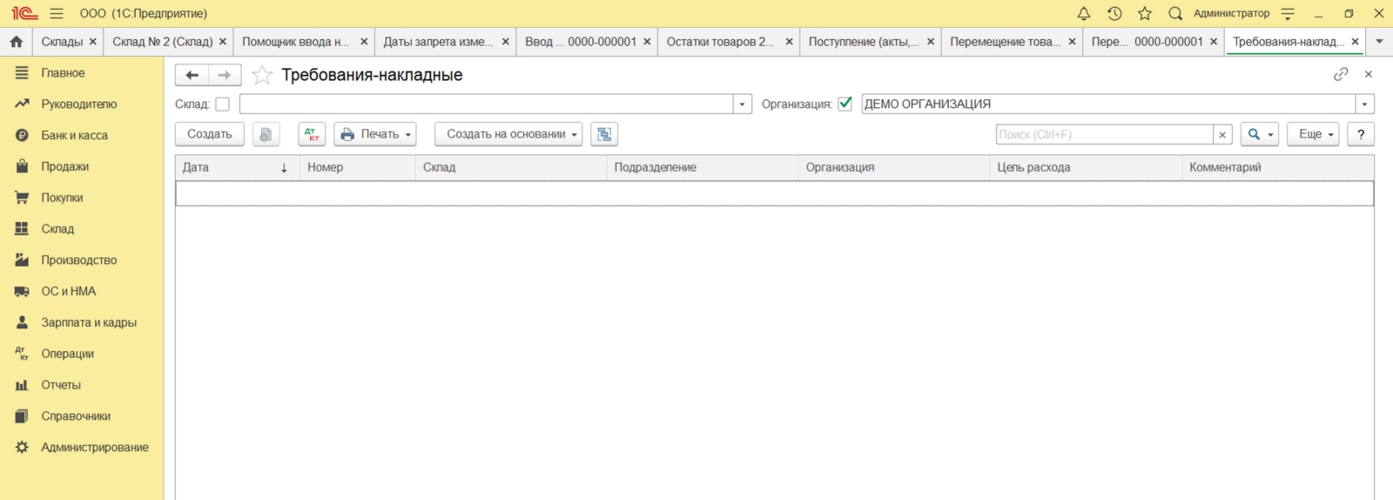Uncheck the Организация filter checkbox
1393x500 pixels.
coord(845,104)
